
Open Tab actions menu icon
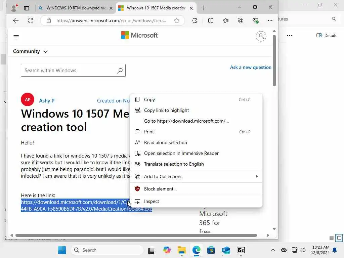point(27,8)
